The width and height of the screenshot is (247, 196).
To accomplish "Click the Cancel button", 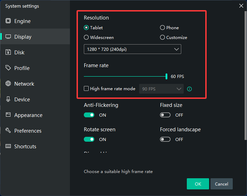I will [221, 184].
